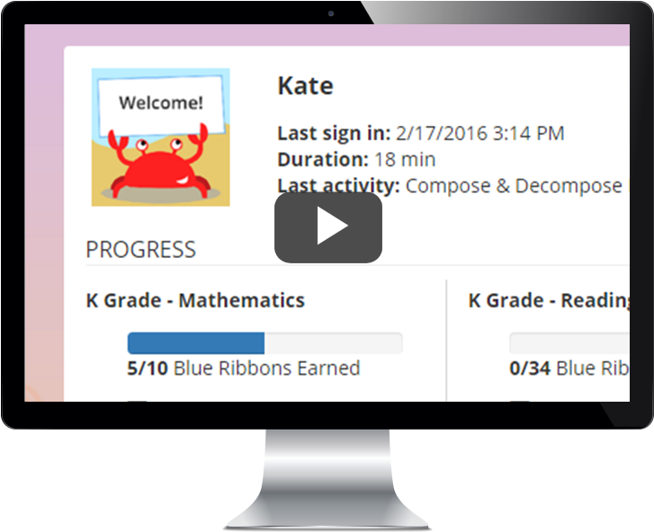Image resolution: width=654 pixels, height=532 pixels.
Task: Click the empty gray part of Mathematics bar
Action: (x=333, y=343)
